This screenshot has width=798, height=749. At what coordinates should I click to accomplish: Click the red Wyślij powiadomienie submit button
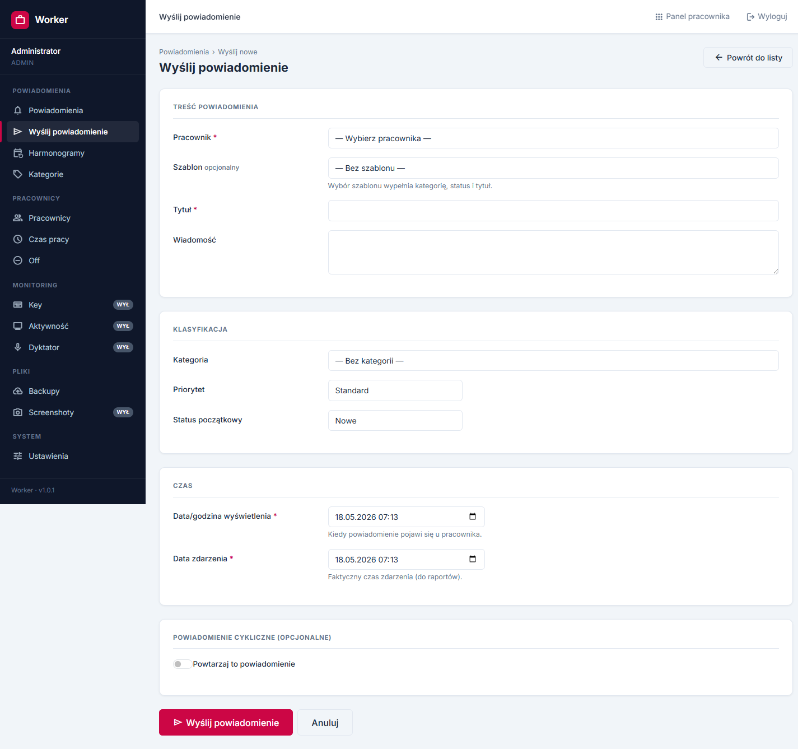(x=226, y=723)
